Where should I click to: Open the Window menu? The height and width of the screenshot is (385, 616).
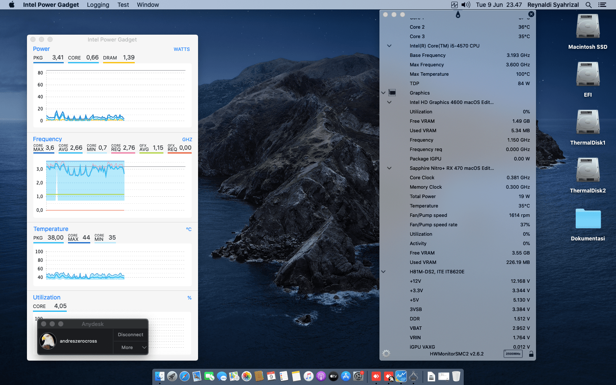(148, 5)
